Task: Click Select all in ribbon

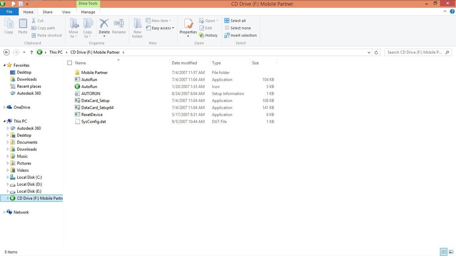Action: pos(235,21)
